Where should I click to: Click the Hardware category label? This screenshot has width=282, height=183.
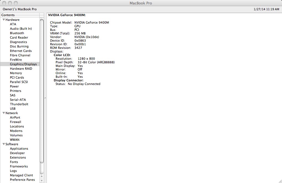click(x=12, y=20)
